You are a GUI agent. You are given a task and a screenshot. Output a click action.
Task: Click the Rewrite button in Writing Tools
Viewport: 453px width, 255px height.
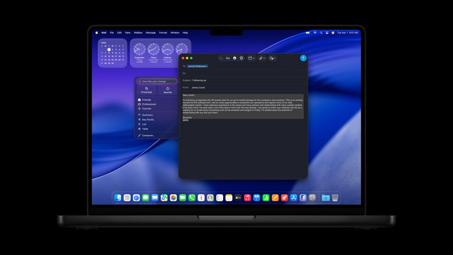168,90
